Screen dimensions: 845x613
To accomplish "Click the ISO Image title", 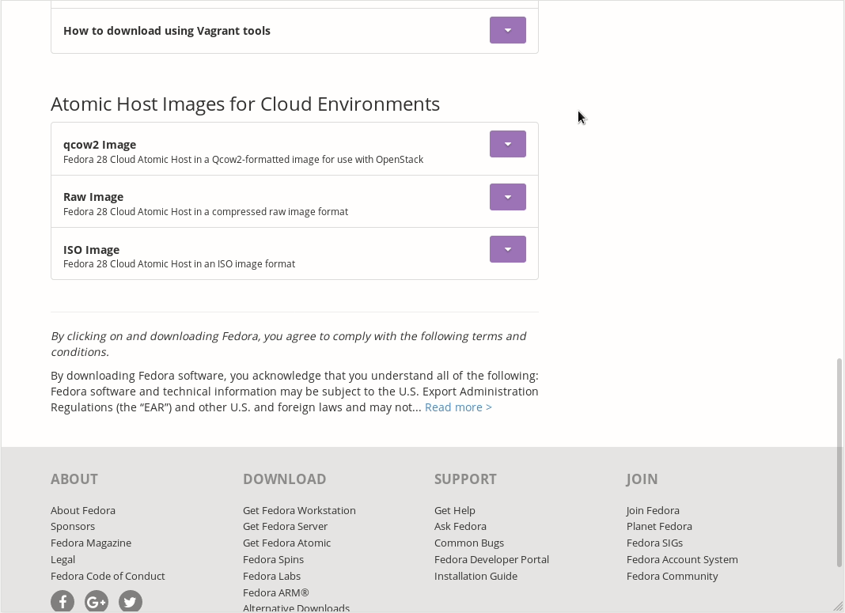I will (92, 249).
